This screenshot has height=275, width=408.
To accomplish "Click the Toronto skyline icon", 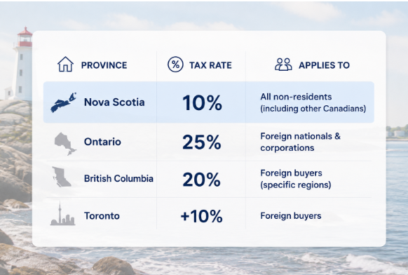I will coord(62,213).
